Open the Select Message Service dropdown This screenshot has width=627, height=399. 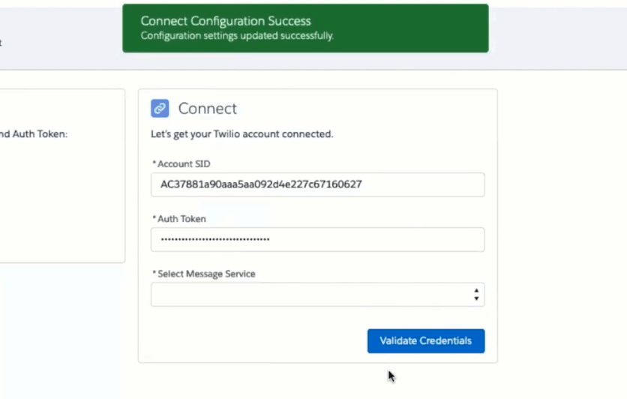(x=311, y=295)
